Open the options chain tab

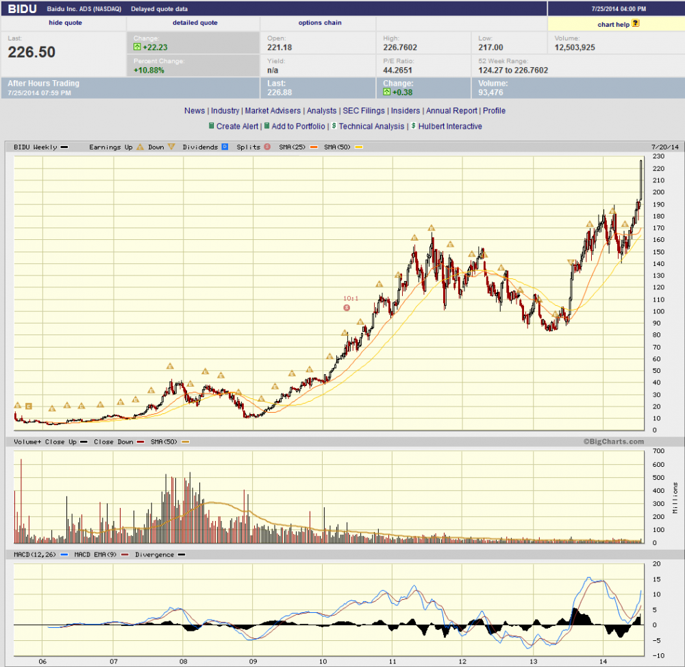320,23
